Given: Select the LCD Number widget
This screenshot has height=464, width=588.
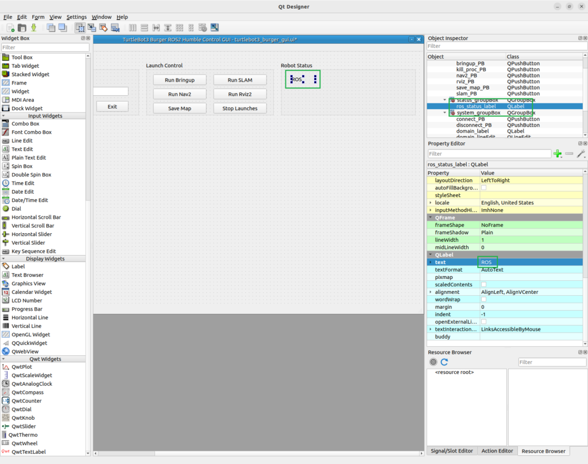Looking at the screenshot, I should (26, 300).
